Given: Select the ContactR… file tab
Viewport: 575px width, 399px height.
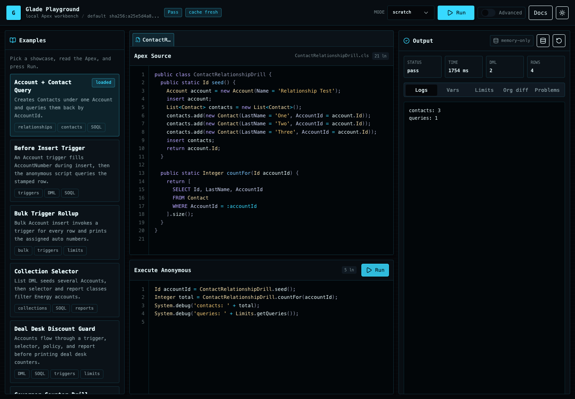Looking at the screenshot, I should pyautogui.click(x=153, y=40).
